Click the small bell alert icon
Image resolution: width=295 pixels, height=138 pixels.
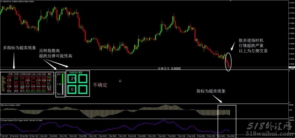pyautogui.click(x=120, y=81)
